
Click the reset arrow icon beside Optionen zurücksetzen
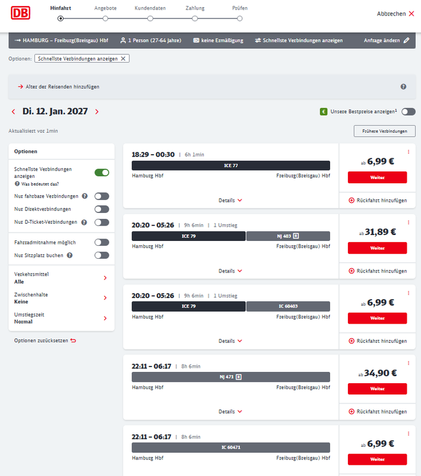(x=73, y=340)
